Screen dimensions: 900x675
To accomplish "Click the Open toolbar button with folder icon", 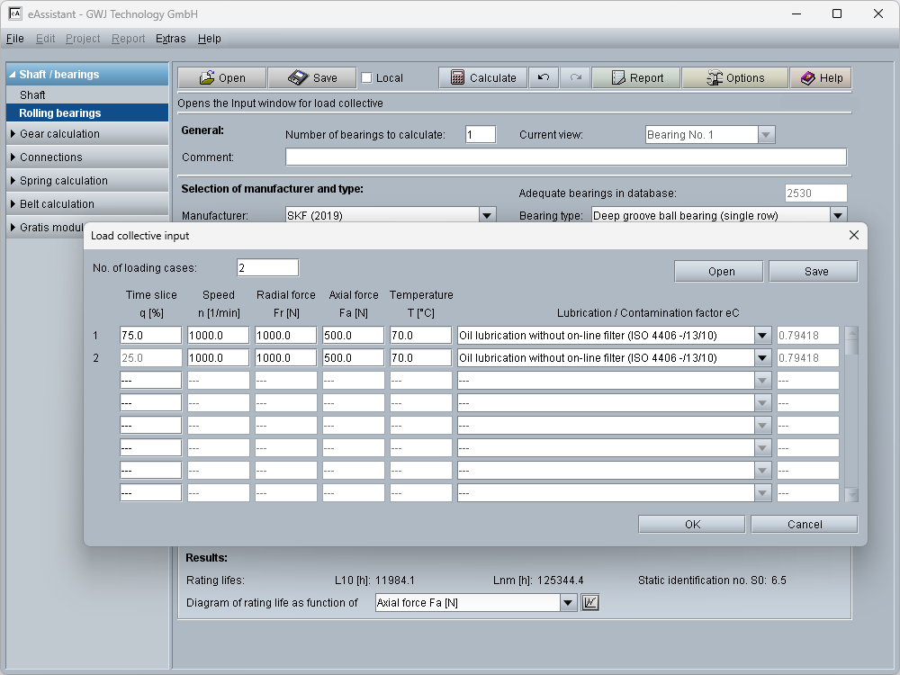I will [221, 78].
